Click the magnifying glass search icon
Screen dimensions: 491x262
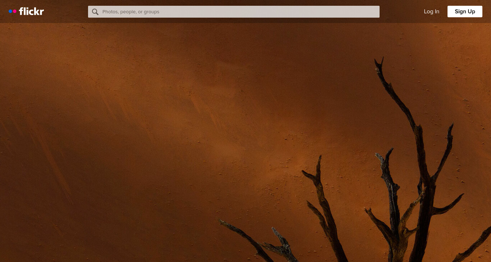point(95,12)
